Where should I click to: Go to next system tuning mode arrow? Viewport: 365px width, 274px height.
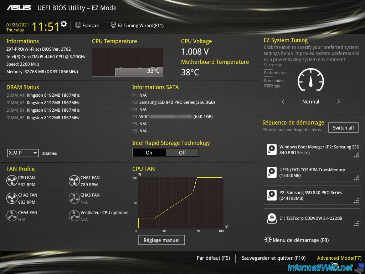pyautogui.click(x=339, y=102)
